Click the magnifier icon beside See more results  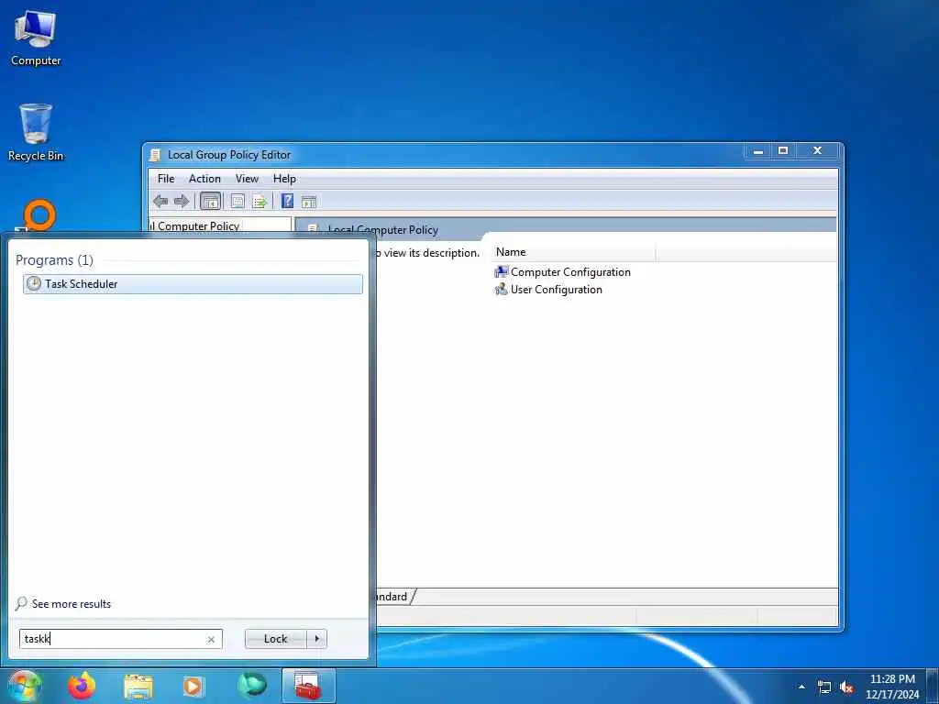click(22, 603)
